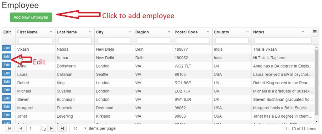322x134 pixels.
Task: Click the Add New Employee button
Action: 31,17
